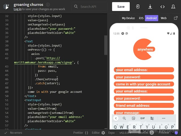Click the Expo label in status bar
This screenshot has height=136, width=181.
tap(111, 133)
